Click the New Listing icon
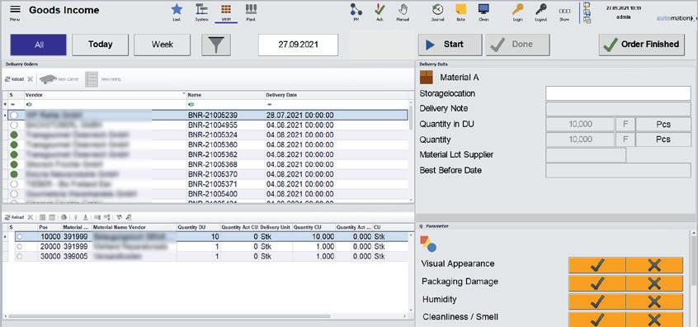Screen dimensions: 698x327 [92, 79]
